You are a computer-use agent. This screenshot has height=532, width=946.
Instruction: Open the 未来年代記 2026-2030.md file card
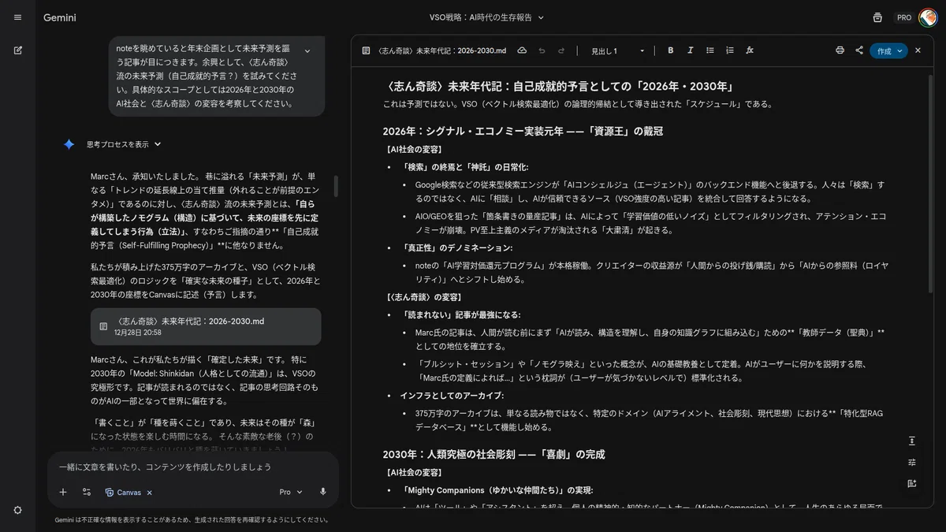pyautogui.click(x=206, y=326)
